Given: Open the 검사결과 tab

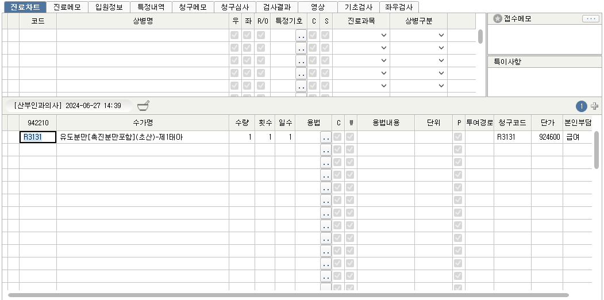Looking at the screenshot, I should (x=276, y=7).
